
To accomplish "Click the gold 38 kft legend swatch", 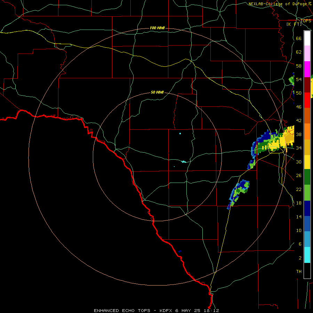I will (x=307, y=147).
